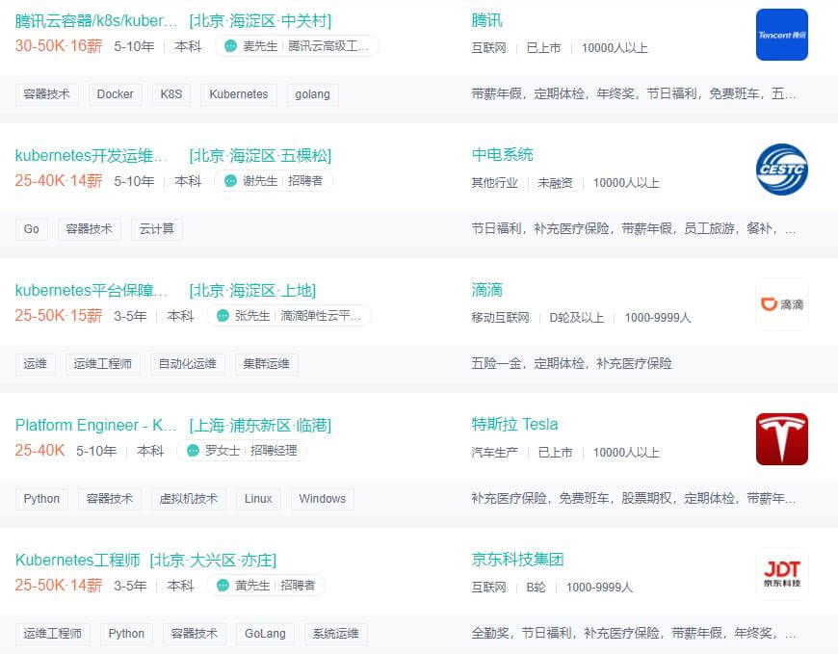This screenshot has width=838, height=654.
Task: Click Tesla industry text 汽车生产
Action: [x=494, y=452]
